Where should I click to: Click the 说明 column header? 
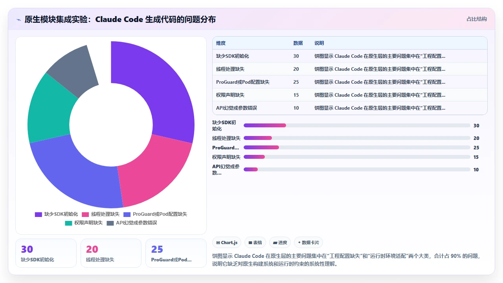click(x=319, y=43)
